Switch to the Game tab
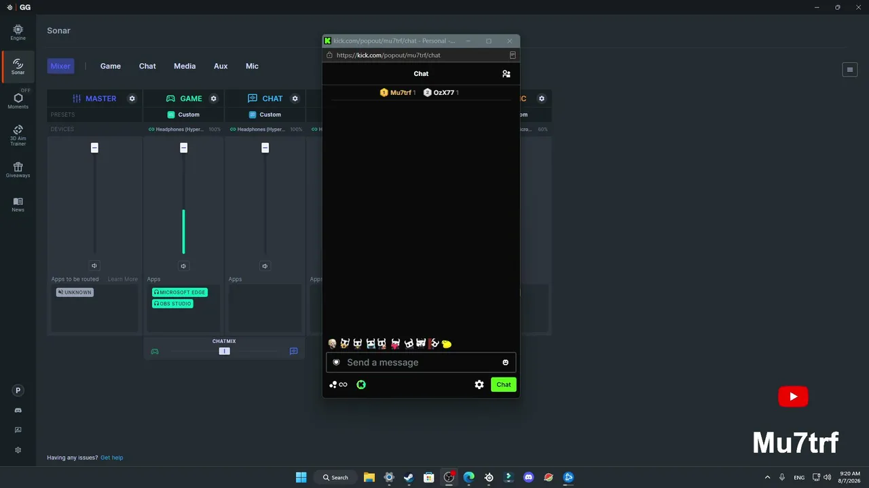869x488 pixels. click(x=111, y=66)
